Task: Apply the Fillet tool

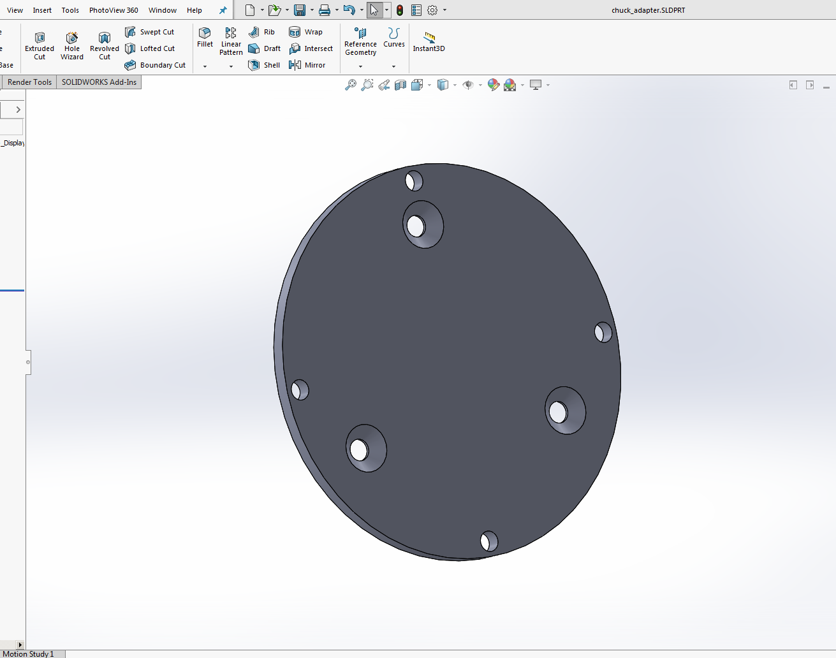Action: pyautogui.click(x=205, y=38)
